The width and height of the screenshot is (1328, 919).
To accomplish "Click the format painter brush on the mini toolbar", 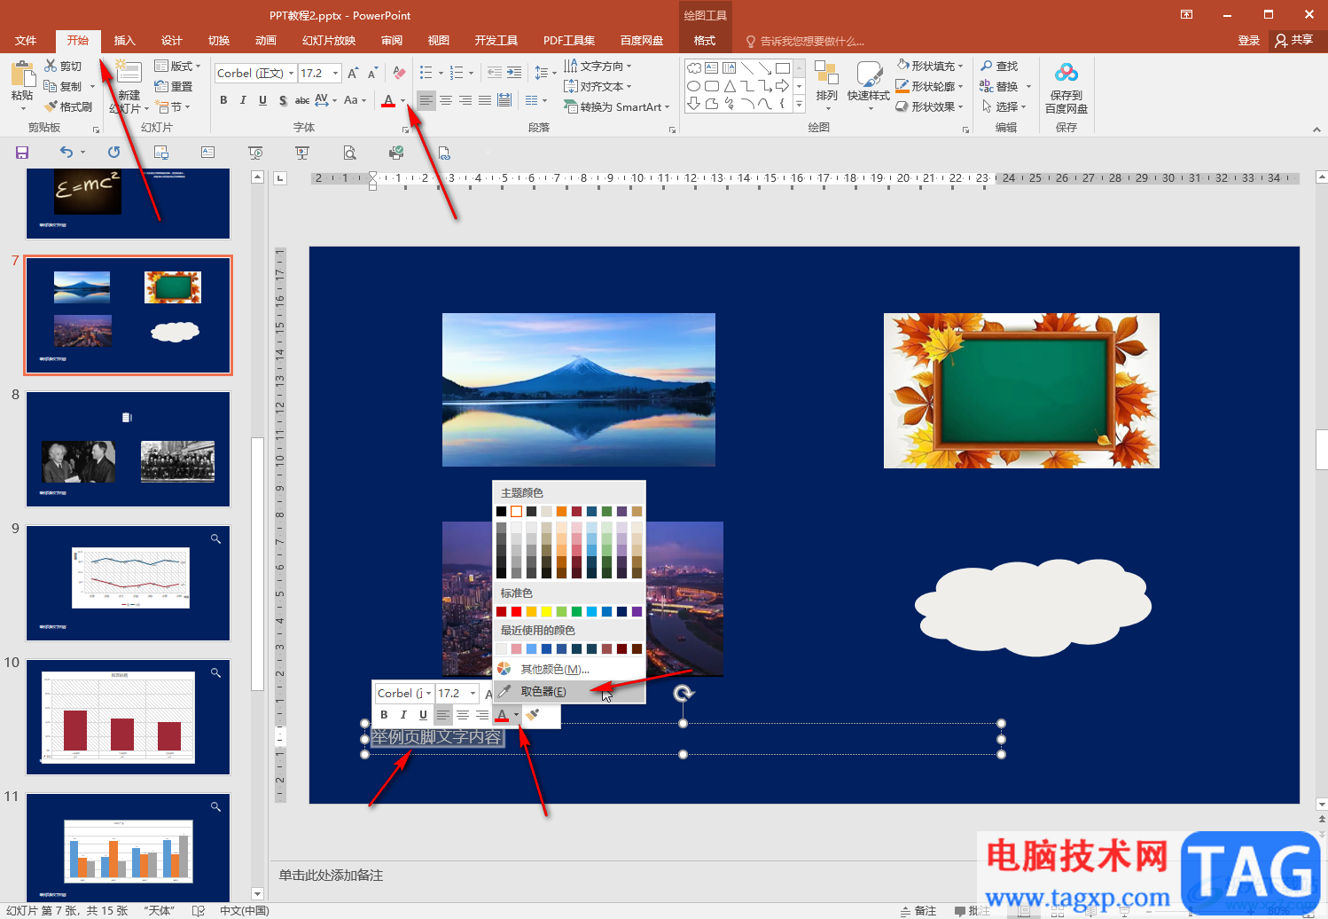I will tap(533, 715).
